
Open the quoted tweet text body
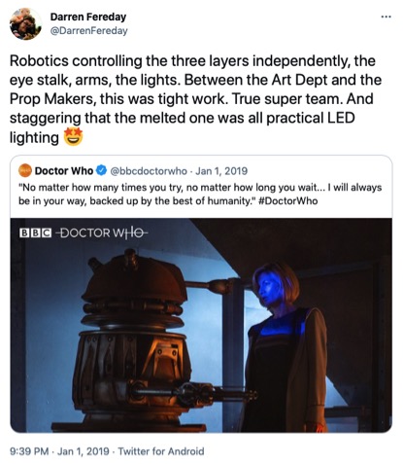[200, 195]
